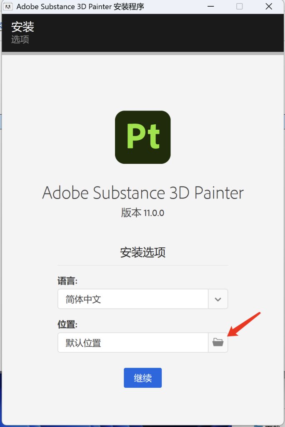
Task: Click the 版本 11.0.0 version text
Action: pyautogui.click(x=142, y=213)
